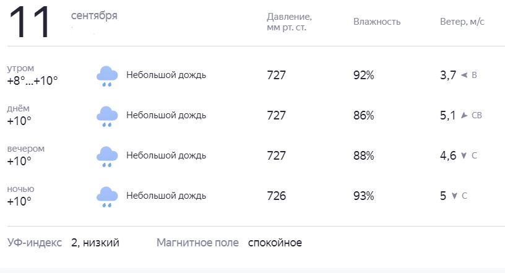The height and width of the screenshot is (273, 505).
Task: Click the спокойное magnetic field value
Action: point(275,243)
